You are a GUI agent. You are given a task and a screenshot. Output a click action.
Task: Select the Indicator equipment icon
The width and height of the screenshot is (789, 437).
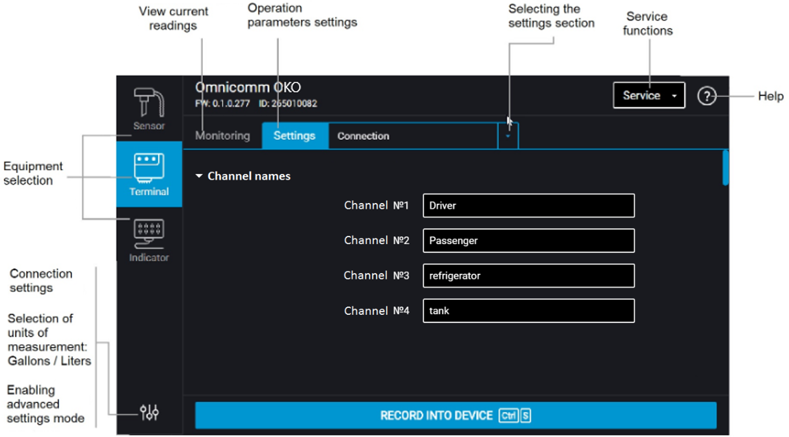pos(149,239)
